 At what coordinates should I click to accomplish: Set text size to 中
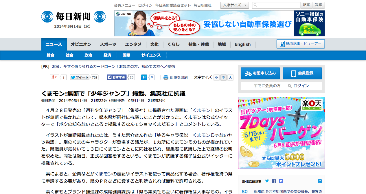click(x=223, y=78)
